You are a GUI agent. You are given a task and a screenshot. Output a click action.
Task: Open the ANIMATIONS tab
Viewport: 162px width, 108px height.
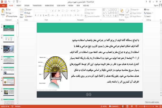tap(49, 6)
